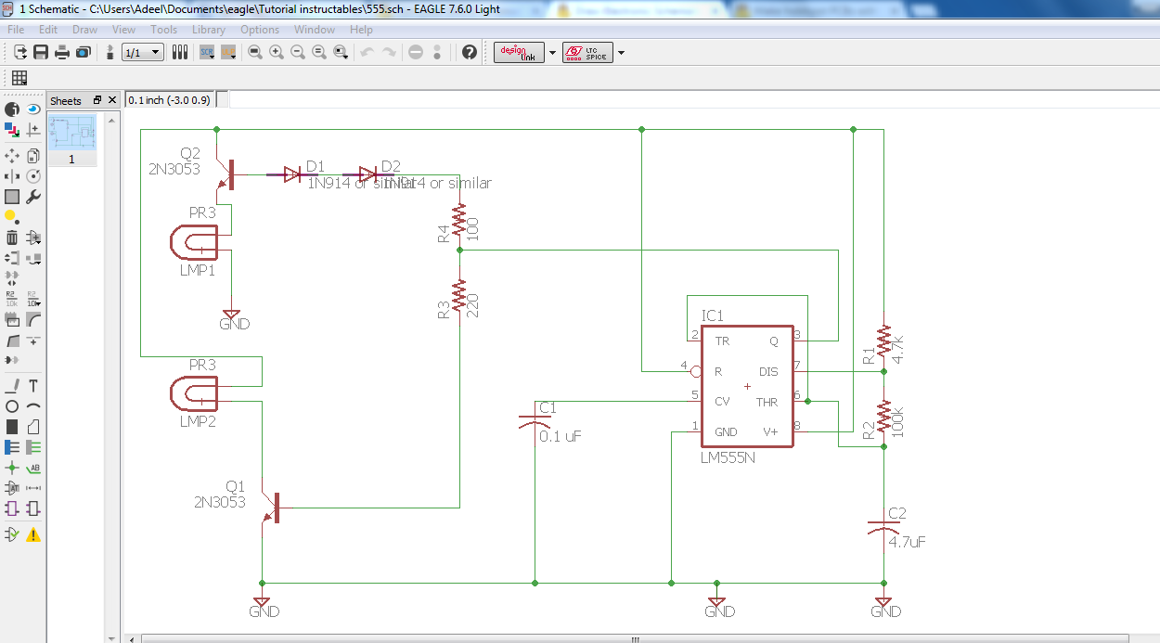Activate the Text tool
The width and height of the screenshot is (1160, 643).
point(32,385)
